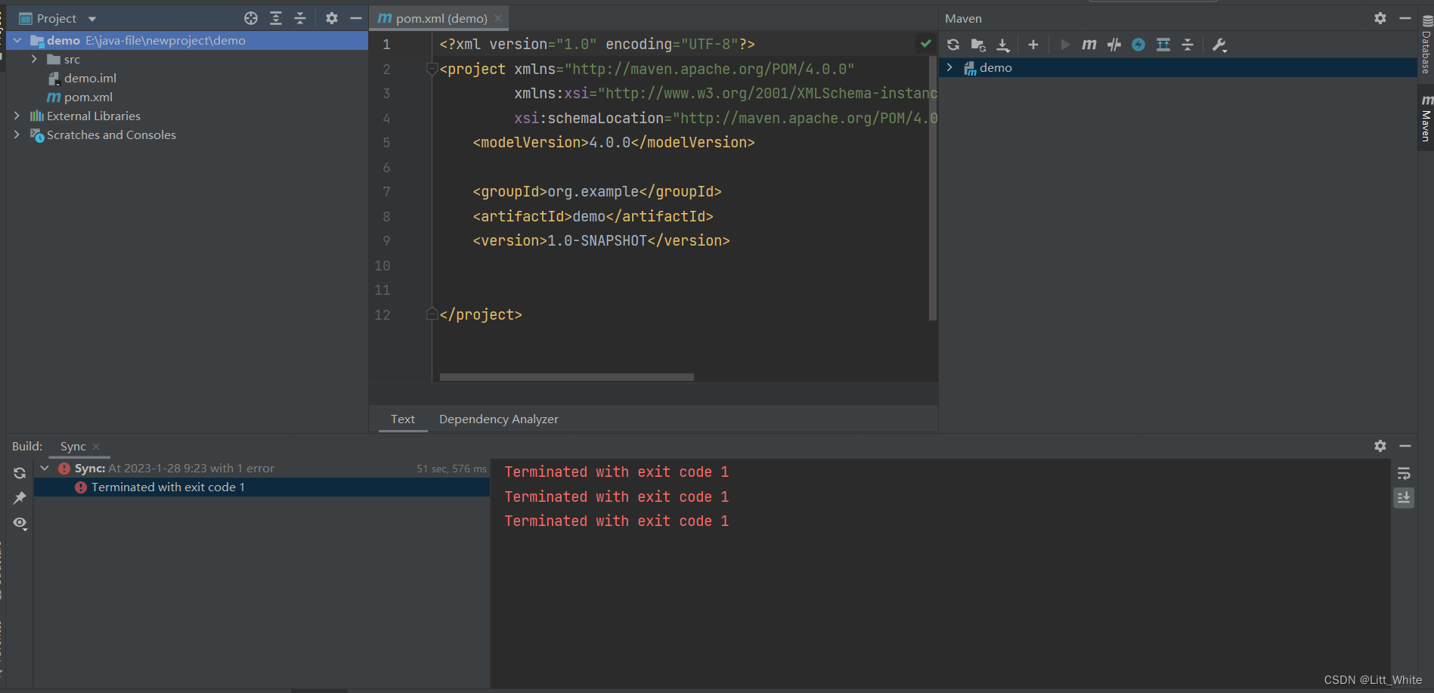
Task: Switch to the Dependency Analyzer tab
Action: coord(498,419)
